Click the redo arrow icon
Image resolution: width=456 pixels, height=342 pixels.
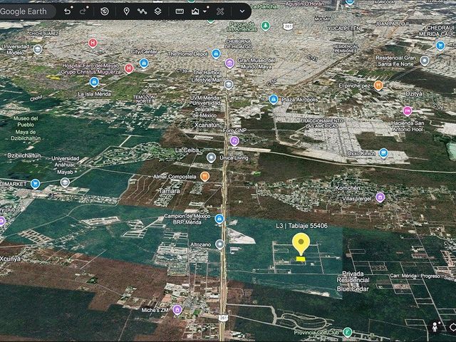tap(83, 11)
